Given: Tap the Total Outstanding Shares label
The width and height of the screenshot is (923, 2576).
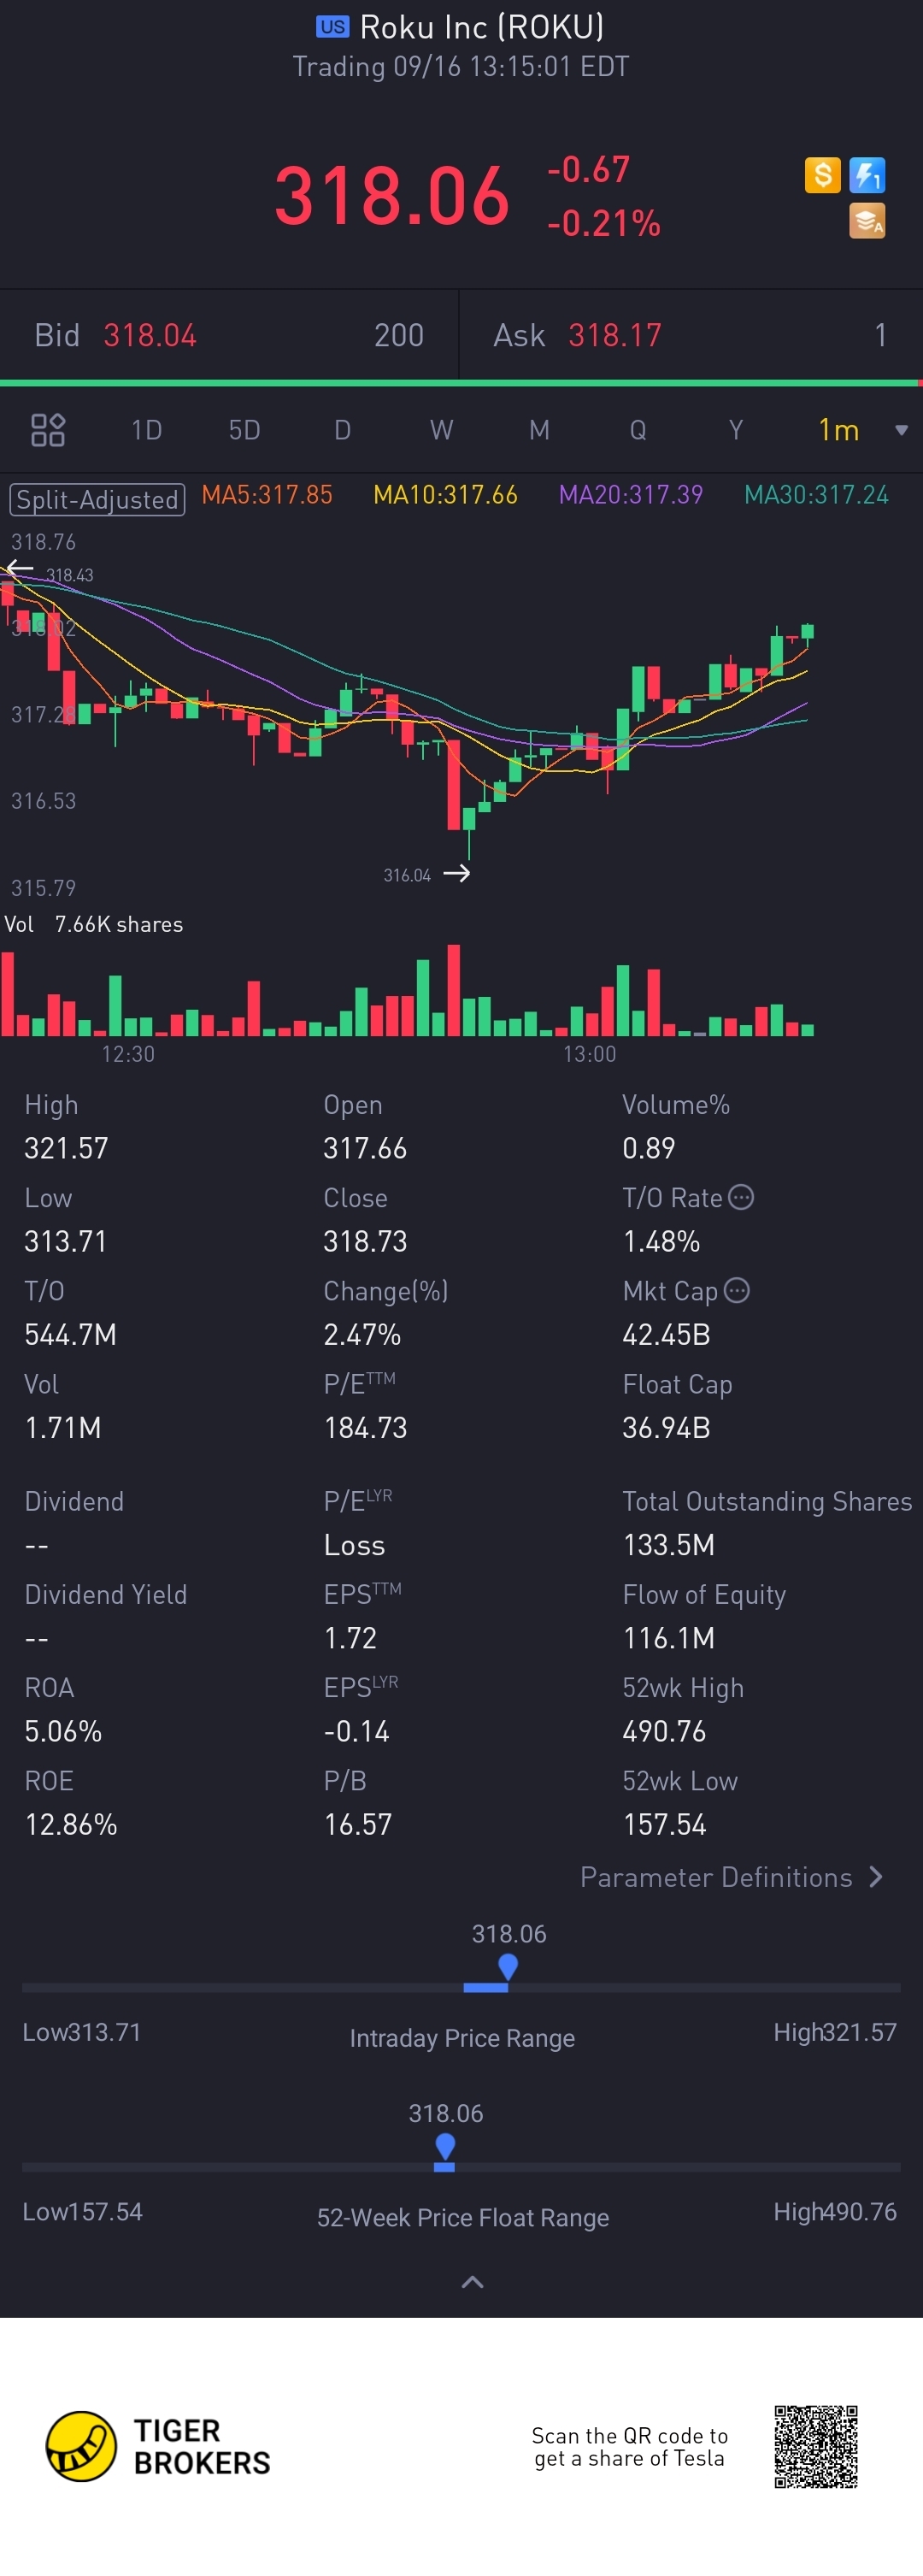Looking at the screenshot, I should [x=767, y=1501].
